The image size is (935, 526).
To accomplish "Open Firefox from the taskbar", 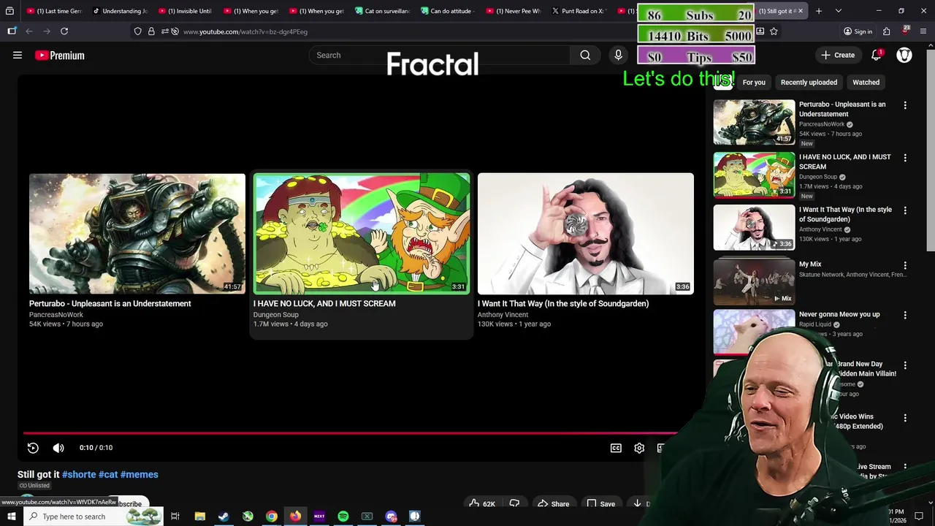I will pos(295,517).
